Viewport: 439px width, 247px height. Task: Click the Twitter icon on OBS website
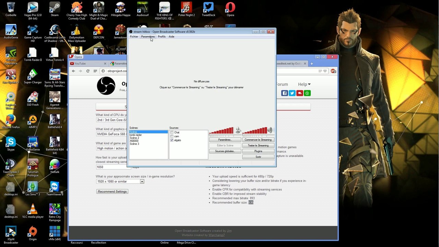[292, 93]
